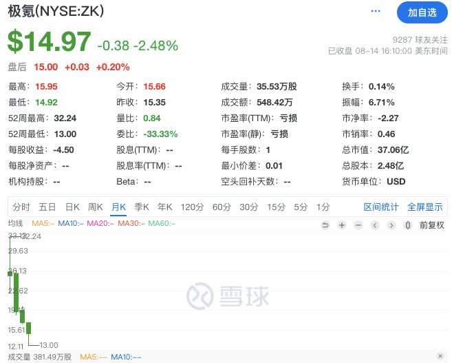Zoom in chart with plus icon
The width and height of the screenshot is (452, 363).
pyautogui.click(x=342, y=225)
